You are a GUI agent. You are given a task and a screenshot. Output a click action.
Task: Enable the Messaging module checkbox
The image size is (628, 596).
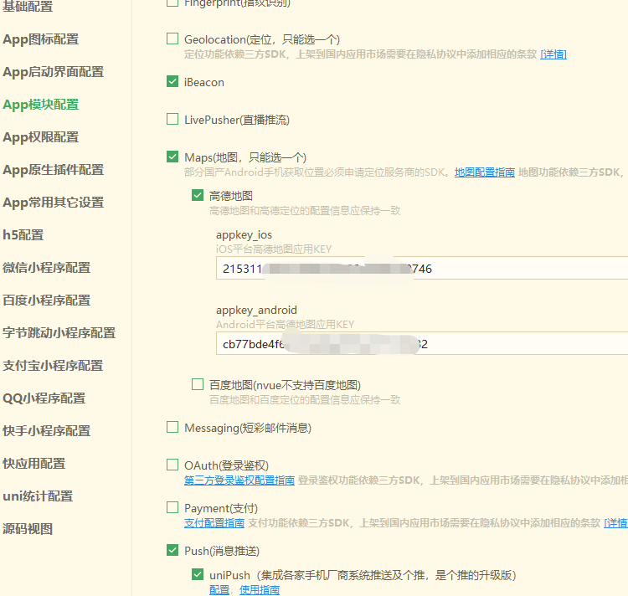tap(172, 428)
